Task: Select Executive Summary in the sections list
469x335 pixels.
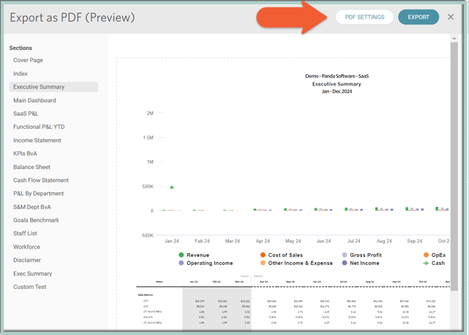Action: pyautogui.click(x=38, y=87)
